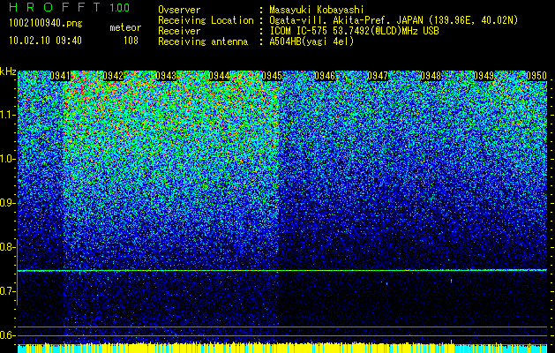The width and height of the screenshot is (555, 353).
Task: Select the 0943 time marker
Action: [x=166, y=76]
